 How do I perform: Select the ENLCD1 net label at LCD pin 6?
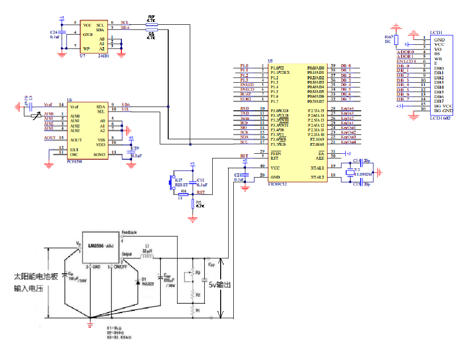pos(406,61)
